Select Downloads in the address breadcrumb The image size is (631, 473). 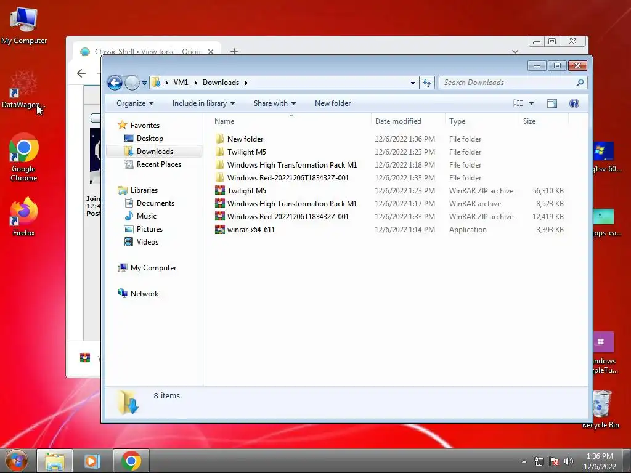click(221, 83)
